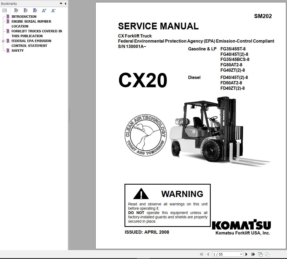Collapse the Bookmarks panel with the arrow

tap(65, 4)
